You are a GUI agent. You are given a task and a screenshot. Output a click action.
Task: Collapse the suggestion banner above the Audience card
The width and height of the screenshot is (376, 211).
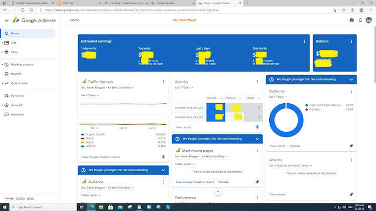click(163, 170)
